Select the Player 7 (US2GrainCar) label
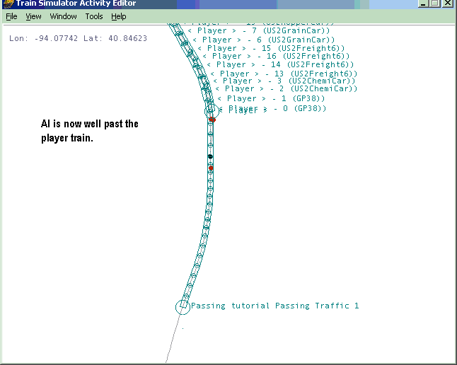Screen dimensions: 457x365 point(259,30)
